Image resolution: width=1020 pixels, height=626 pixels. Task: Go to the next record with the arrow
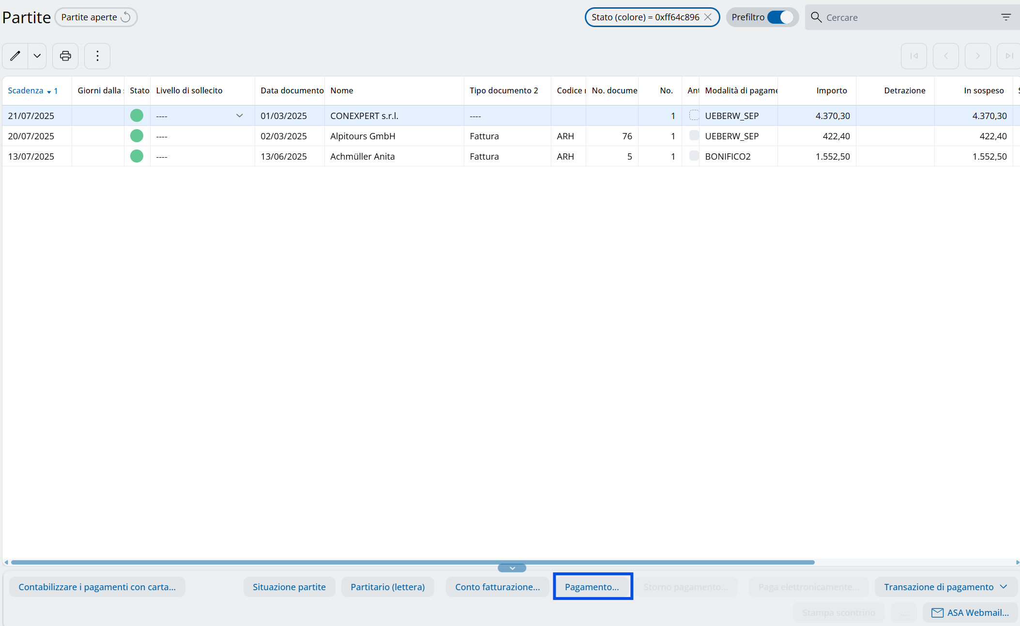pyautogui.click(x=977, y=56)
